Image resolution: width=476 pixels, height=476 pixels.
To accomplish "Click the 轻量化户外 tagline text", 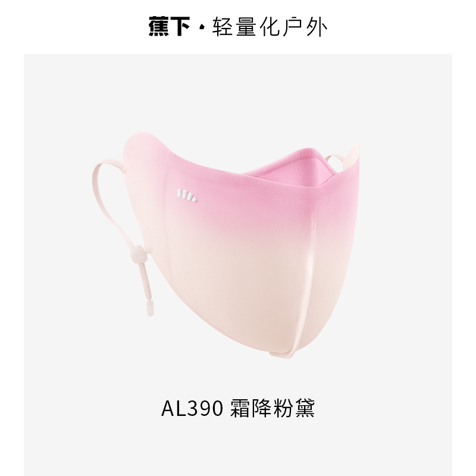I will (x=270, y=27).
